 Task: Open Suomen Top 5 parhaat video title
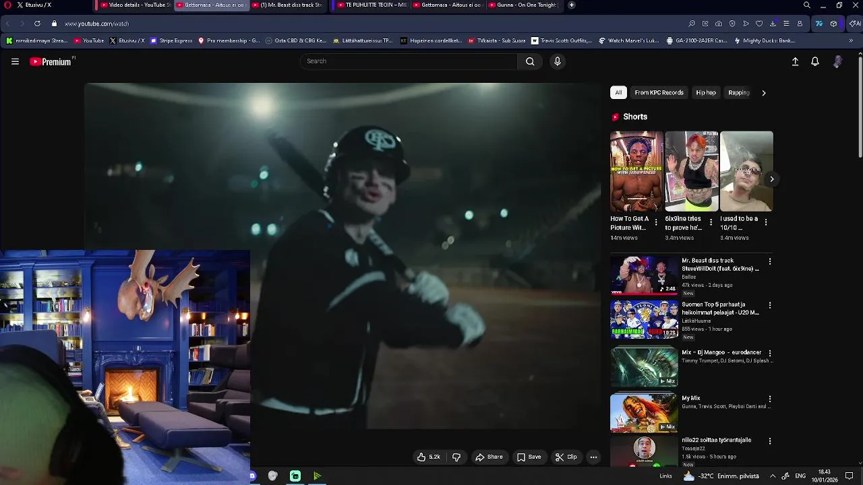pos(720,309)
